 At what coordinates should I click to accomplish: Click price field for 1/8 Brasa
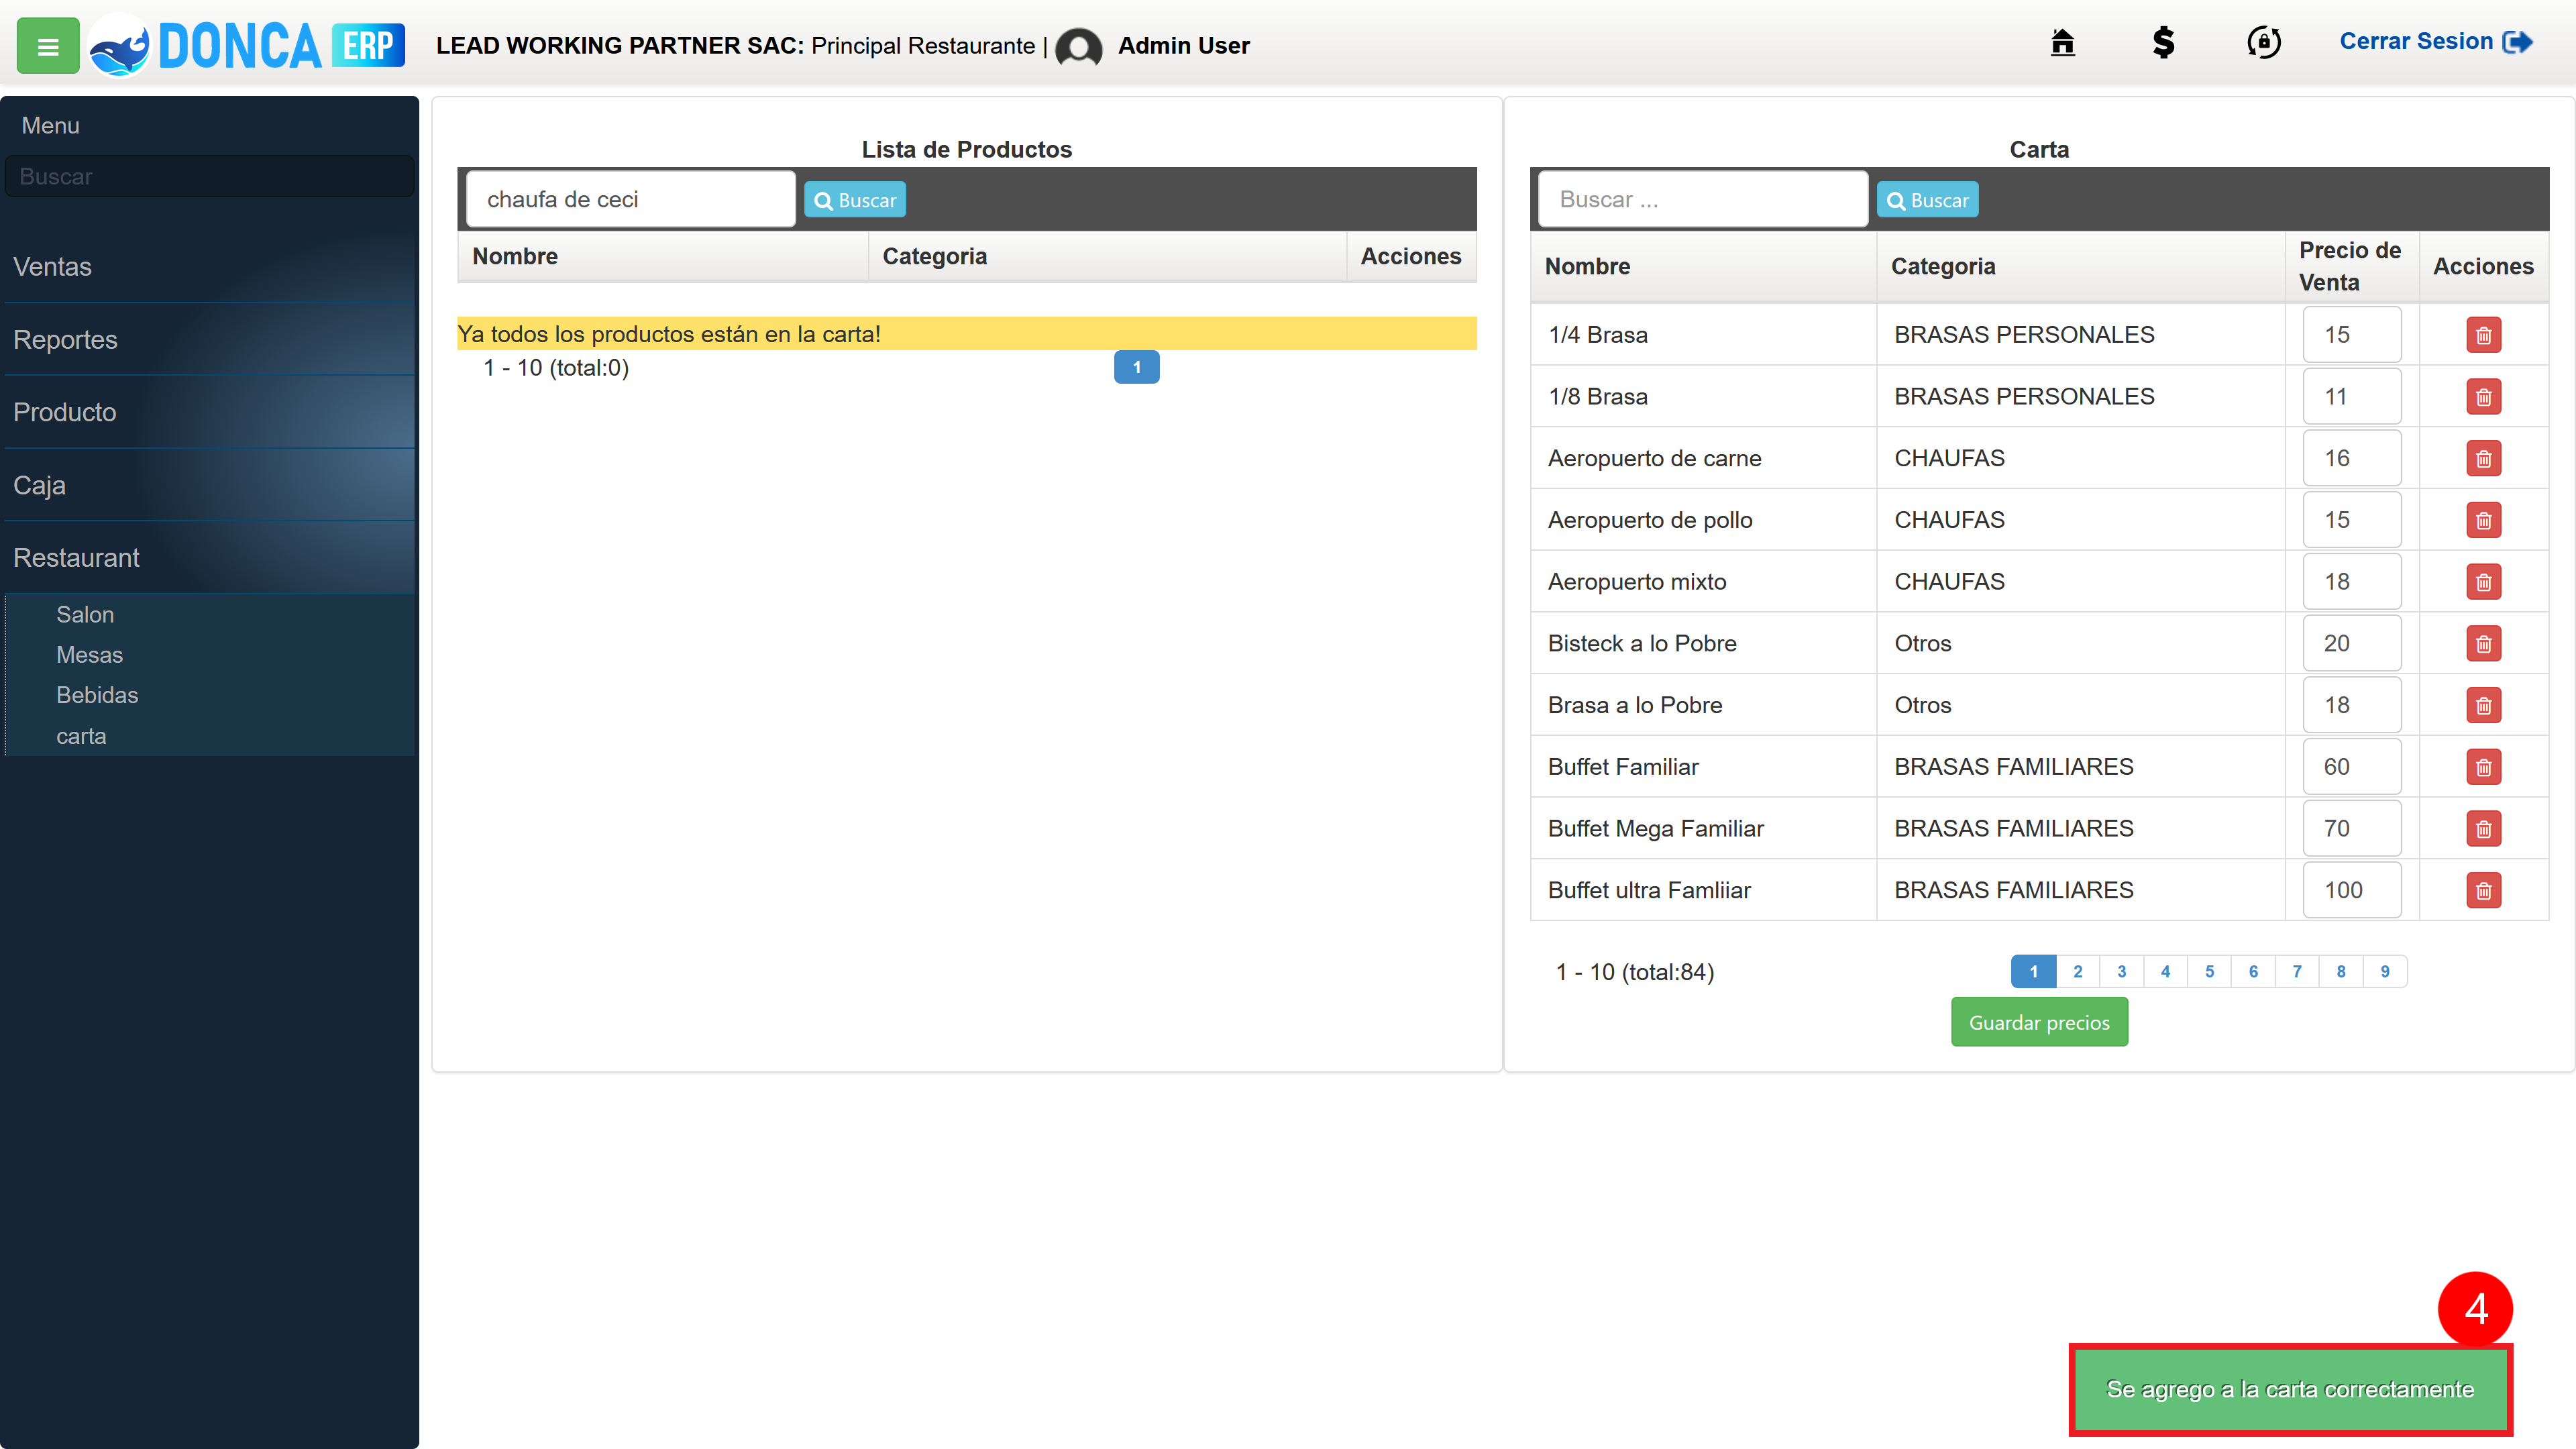pyautogui.click(x=2352, y=397)
